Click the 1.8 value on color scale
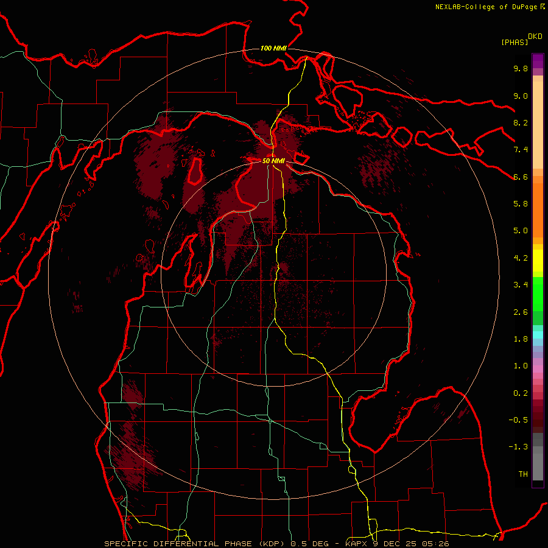The width and height of the screenshot is (548, 548). pos(521,339)
